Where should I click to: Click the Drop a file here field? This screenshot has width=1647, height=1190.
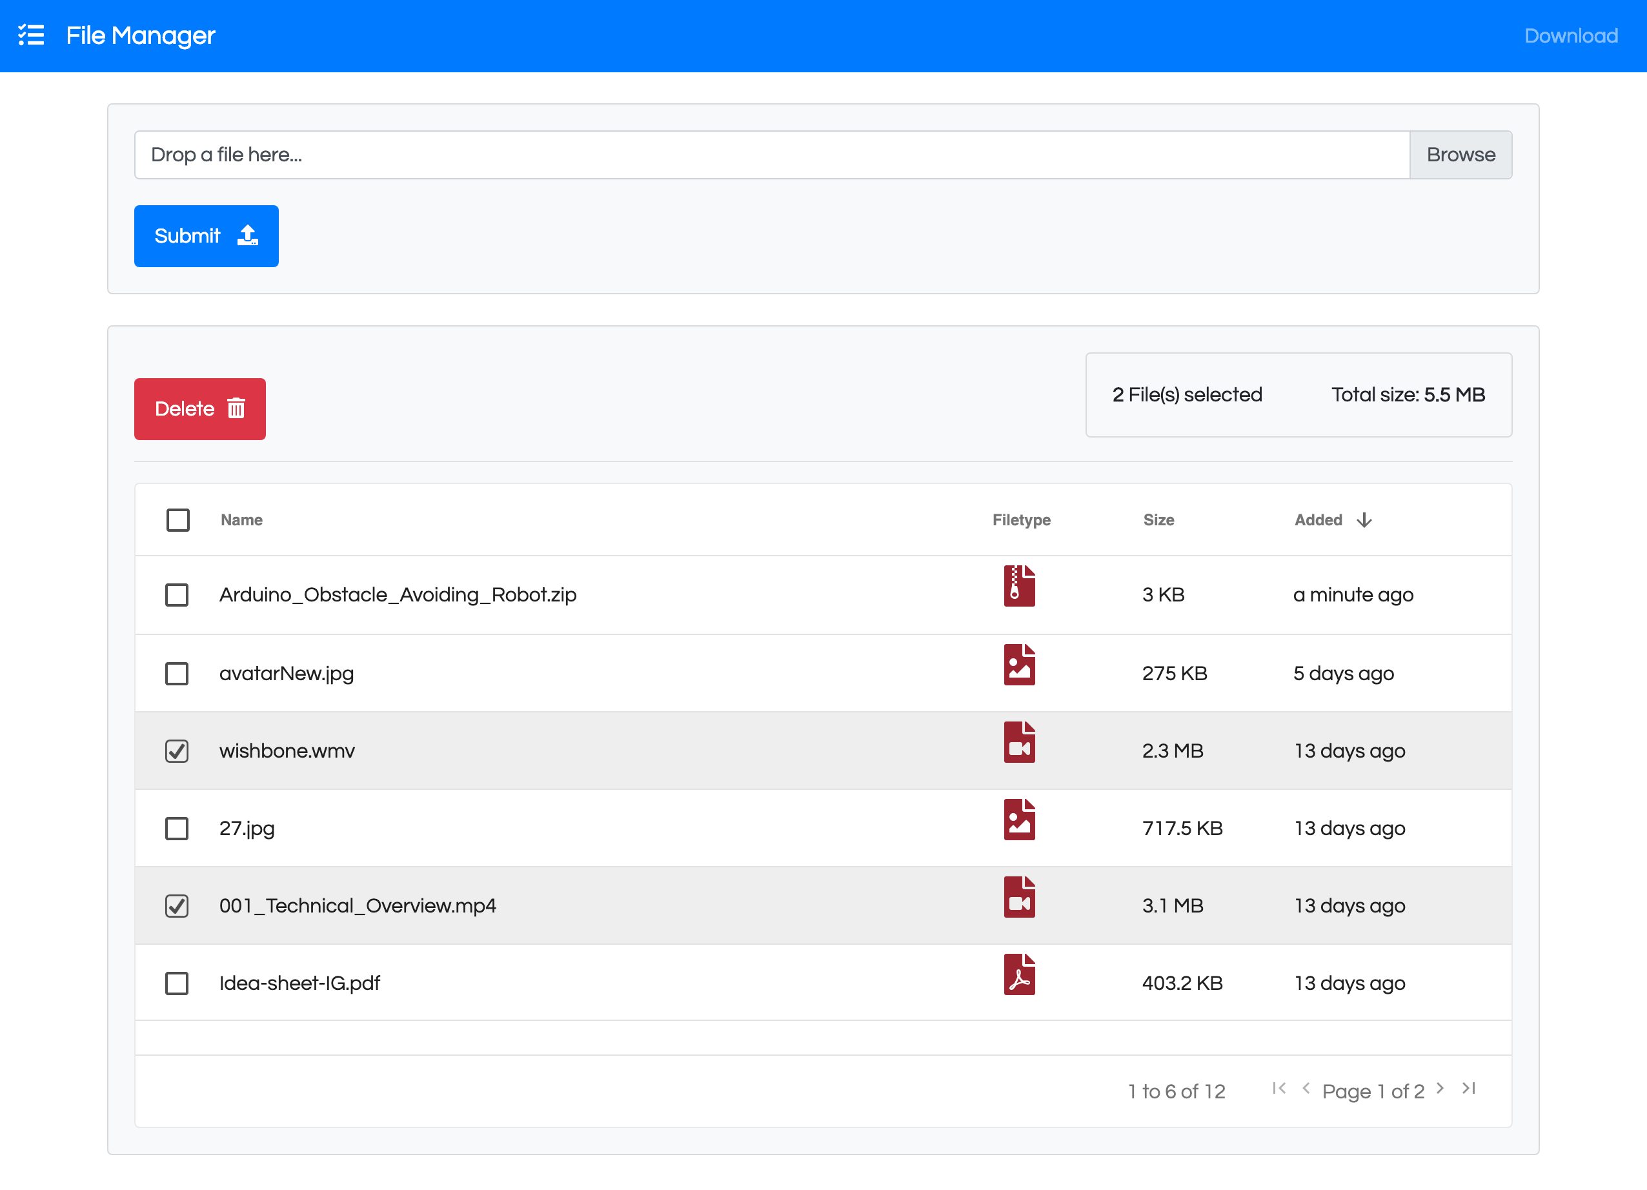[x=771, y=155]
